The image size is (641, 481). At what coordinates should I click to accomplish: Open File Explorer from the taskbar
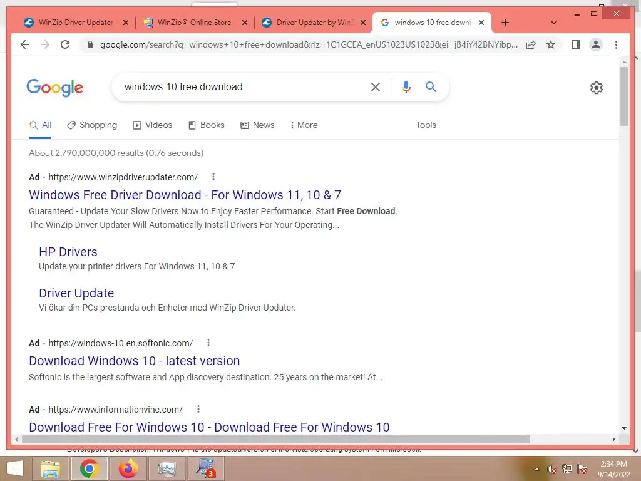[x=50, y=468]
